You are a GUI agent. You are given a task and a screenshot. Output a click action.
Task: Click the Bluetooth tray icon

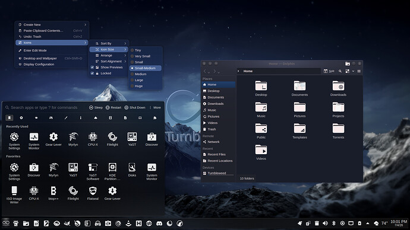click(x=334, y=223)
